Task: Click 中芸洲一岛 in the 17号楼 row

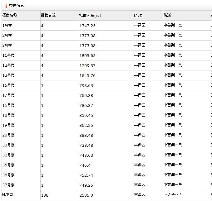Action: pos(173,95)
